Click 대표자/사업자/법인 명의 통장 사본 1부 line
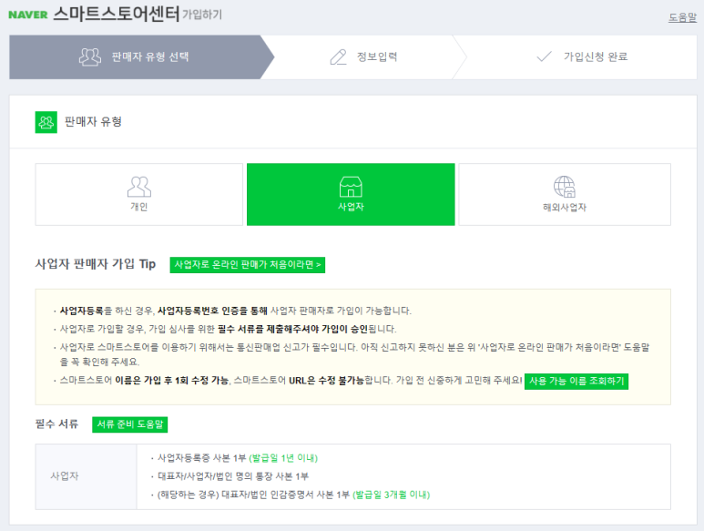Image resolution: width=704 pixels, height=531 pixels. (x=233, y=476)
